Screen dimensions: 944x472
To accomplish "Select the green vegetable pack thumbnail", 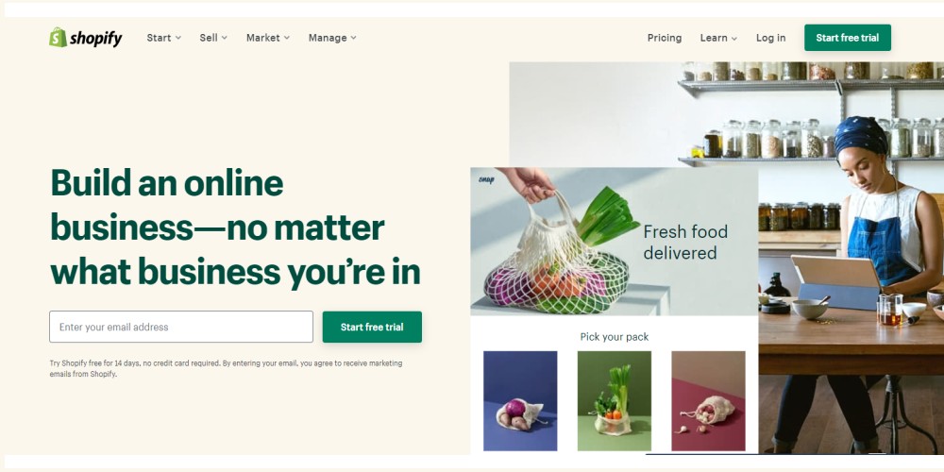I will point(615,401).
